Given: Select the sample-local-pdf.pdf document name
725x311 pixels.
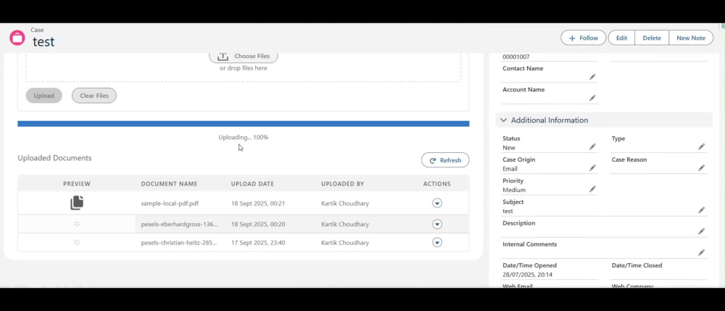Looking at the screenshot, I should pyautogui.click(x=170, y=203).
